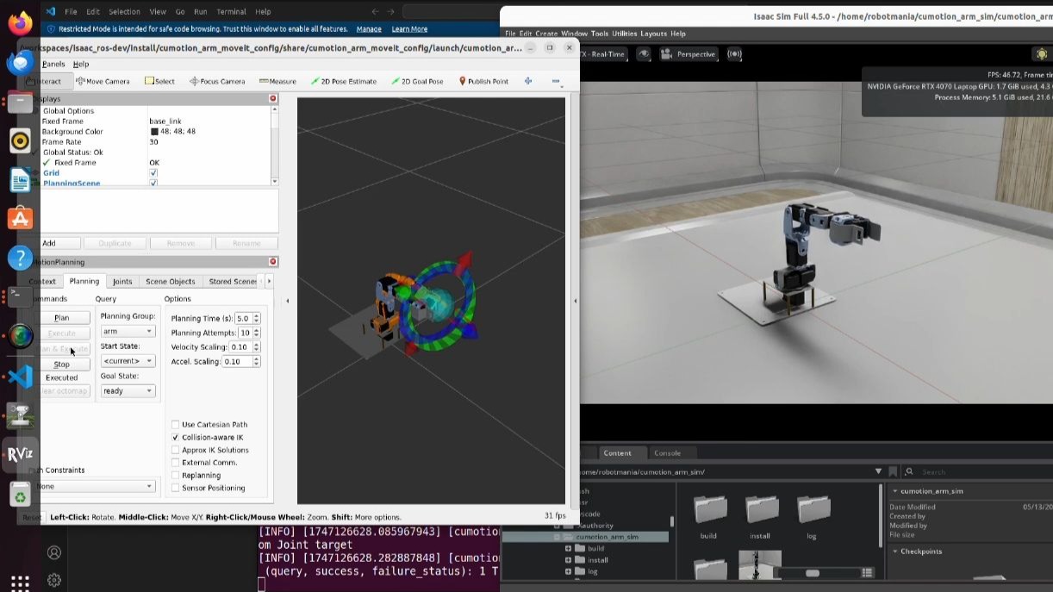Select the Publish Point tool
1053x592 pixels.
pos(483,81)
